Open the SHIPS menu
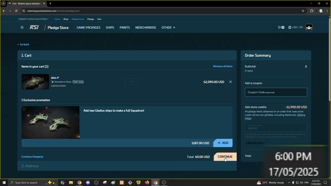This screenshot has height=186, width=331. click(x=110, y=27)
